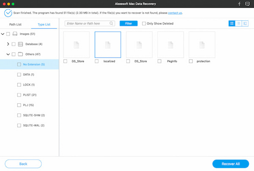Image resolution: width=254 pixels, height=171 pixels.
Task: Enable Only Show Deleted checkbox
Action: [x=144, y=24]
